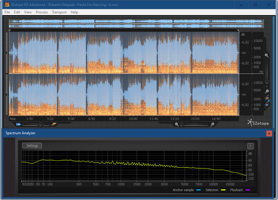
Task: Toggle the lower right channel arrow
Action: click(x=7, y=94)
